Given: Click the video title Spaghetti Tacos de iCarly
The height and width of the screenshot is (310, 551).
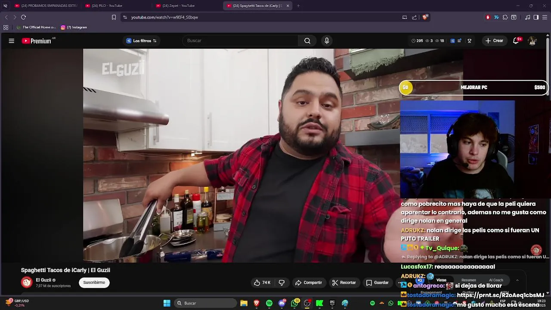Looking at the screenshot, I should (x=65, y=270).
